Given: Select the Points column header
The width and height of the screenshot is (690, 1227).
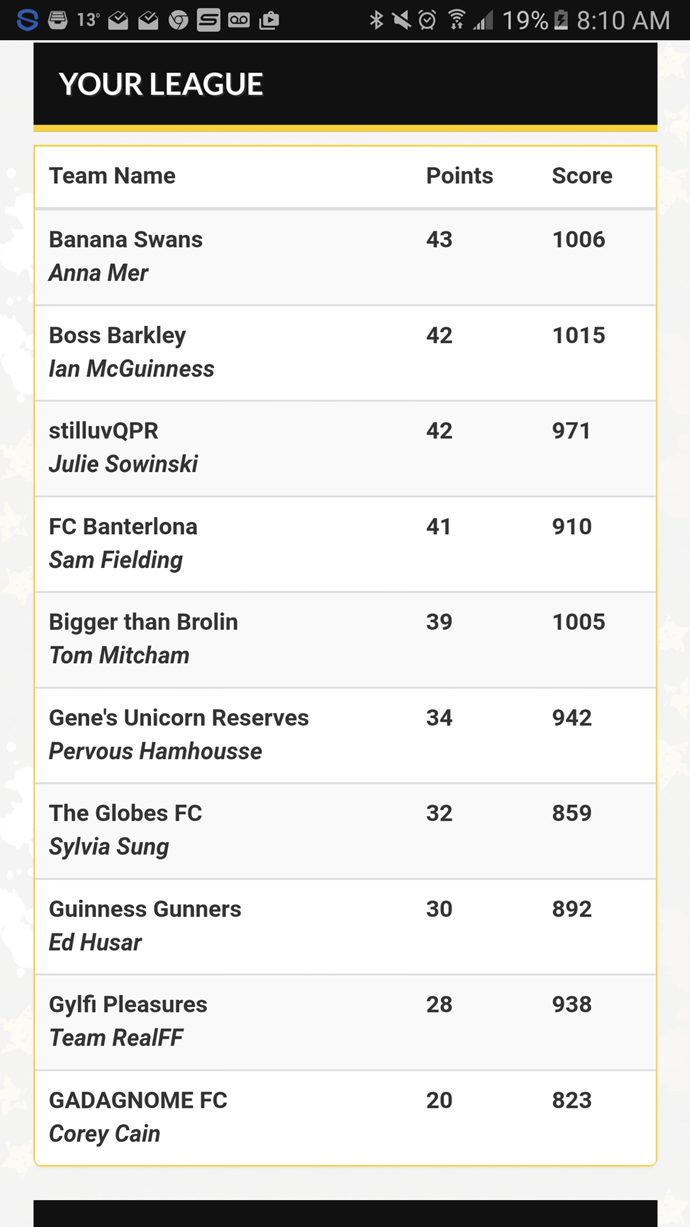Looking at the screenshot, I should [x=459, y=176].
